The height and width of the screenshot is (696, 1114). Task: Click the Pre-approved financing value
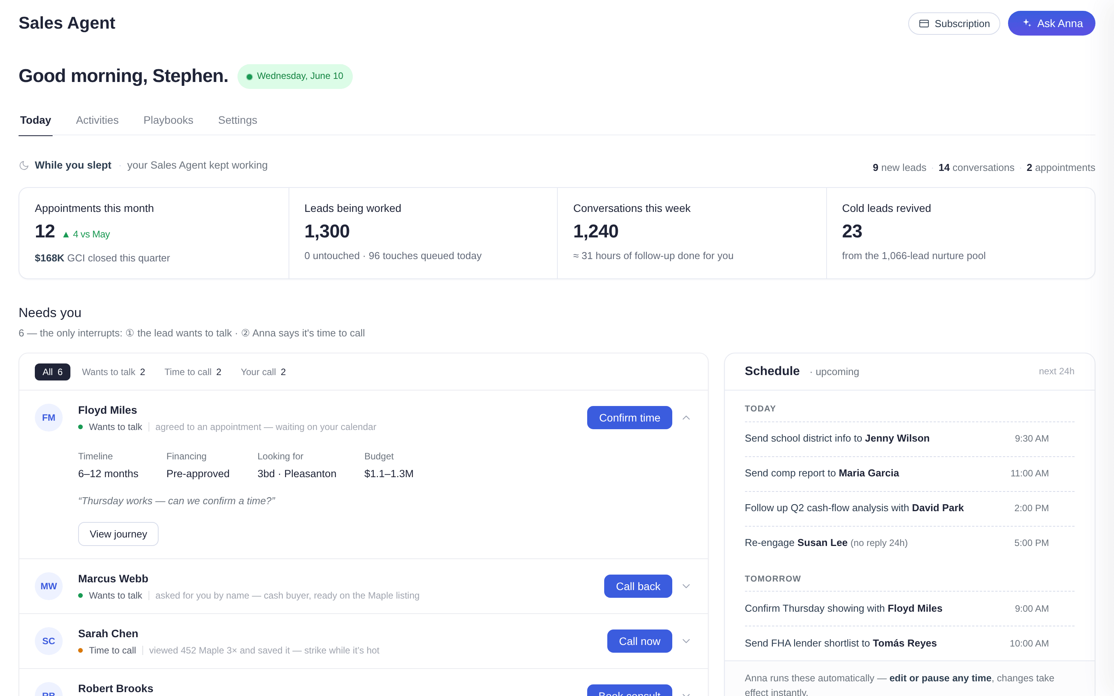[x=198, y=474]
